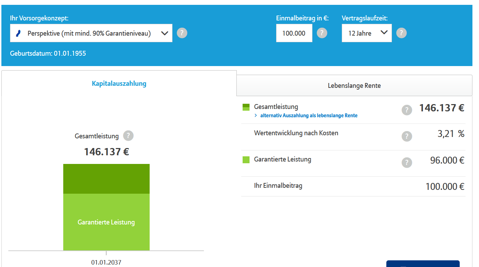Screen dimensions: 479x267
Task: Click the dark green top bar segment
Action: [106, 179]
